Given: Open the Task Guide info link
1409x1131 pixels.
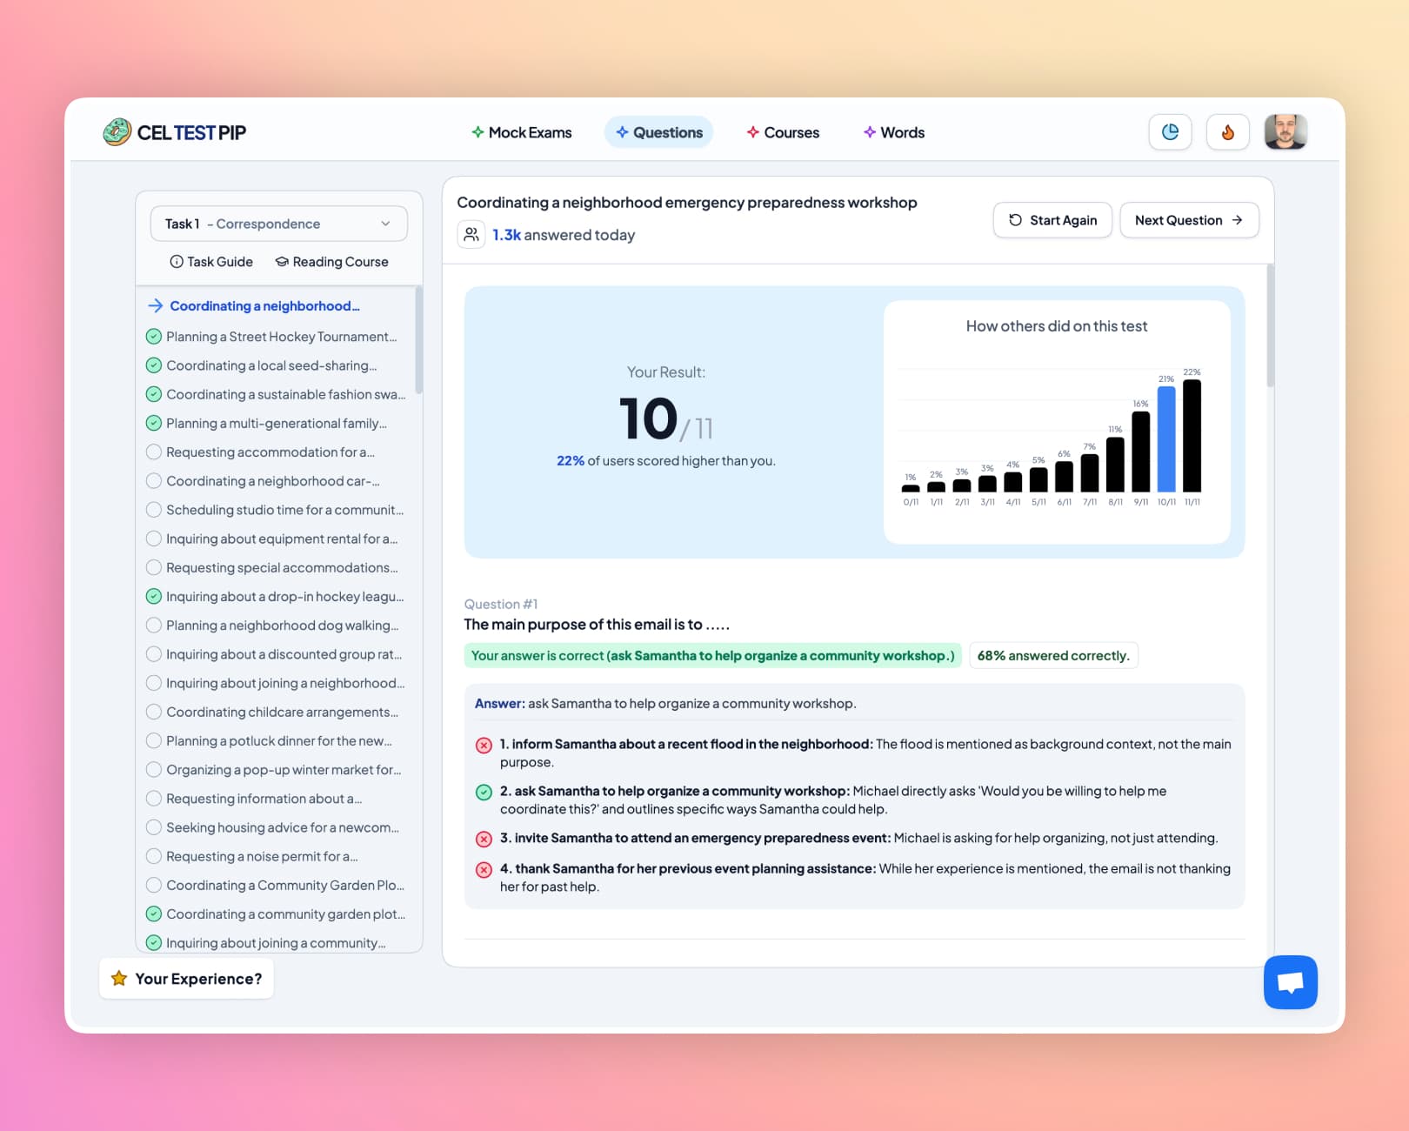Looking at the screenshot, I should [x=211, y=262].
